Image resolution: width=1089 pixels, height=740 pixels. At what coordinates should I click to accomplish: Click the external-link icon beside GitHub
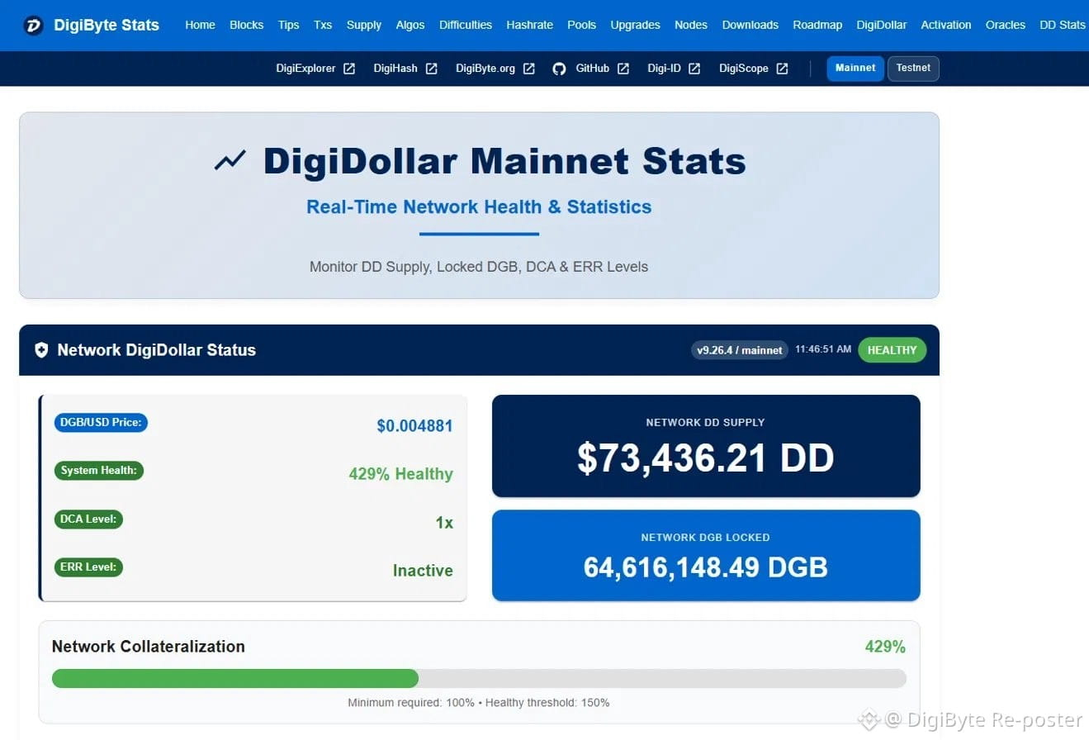pyautogui.click(x=623, y=69)
